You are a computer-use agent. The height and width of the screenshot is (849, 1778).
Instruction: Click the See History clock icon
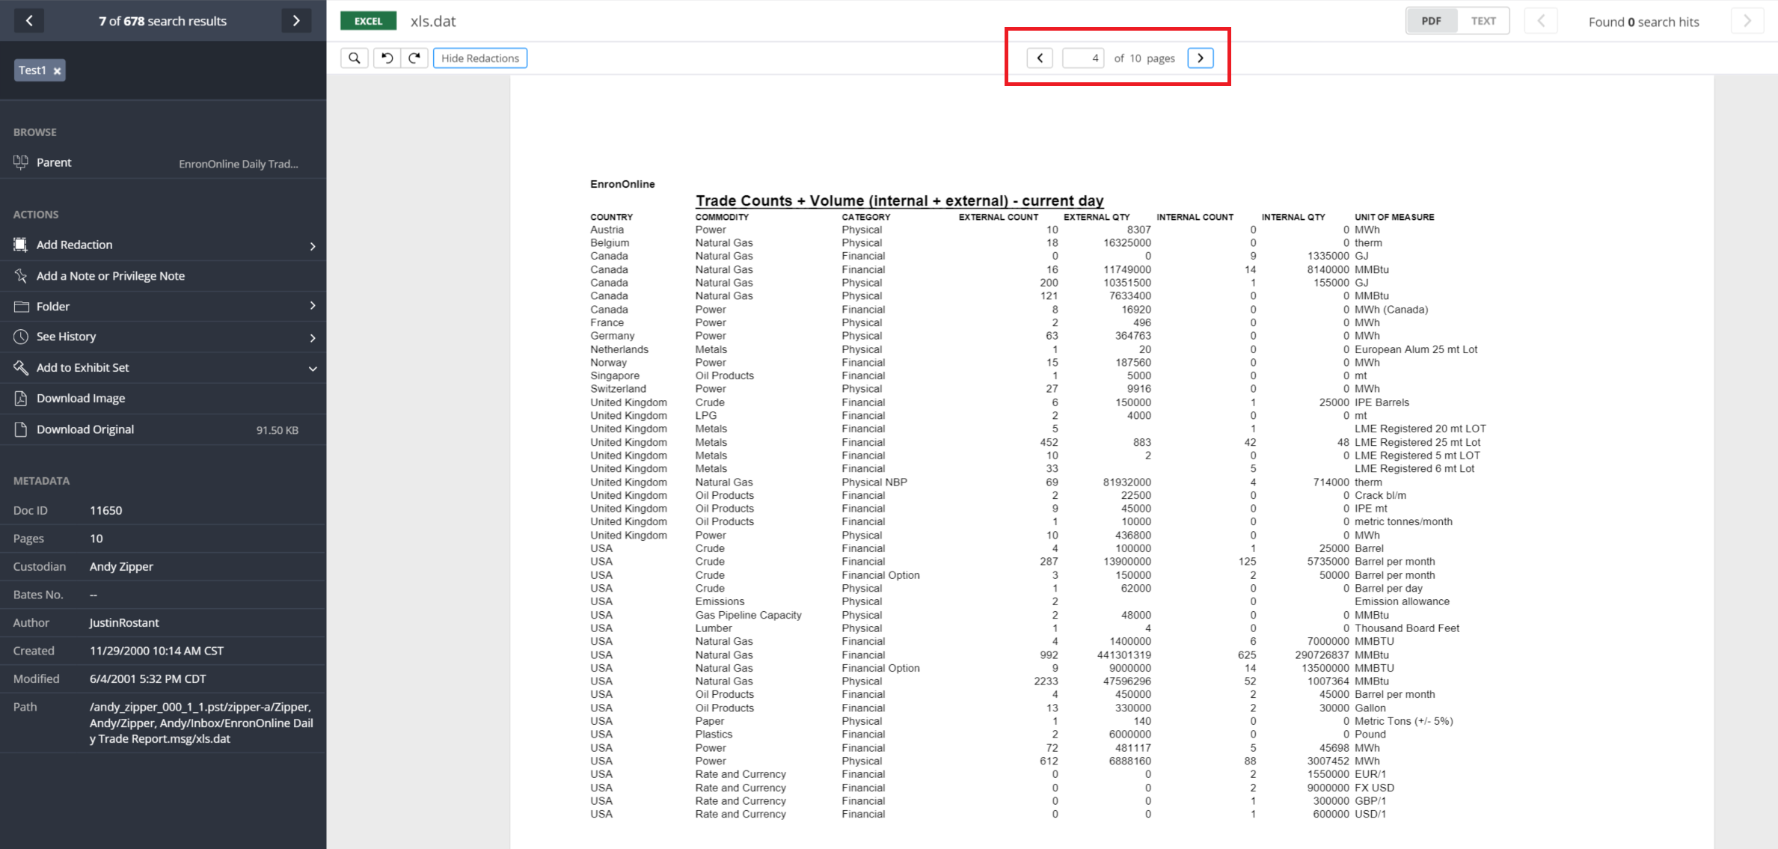(21, 337)
